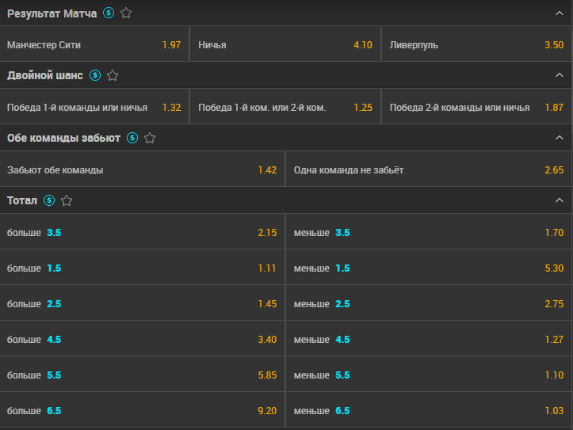This screenshot has width=573, height=430.
Task: Click the cash-out icon beside Тотал
Action: [49, 200]
